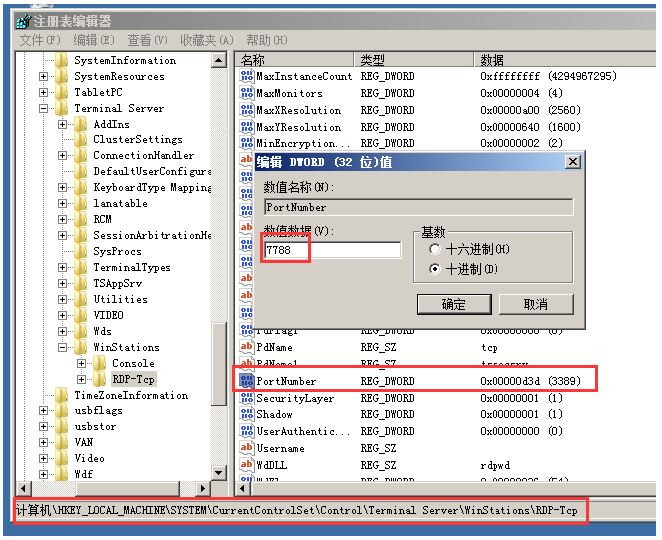Click the MaxMonitors DWORD icon
The height and width of the screenshot is (540, 662).
point(246,93)
